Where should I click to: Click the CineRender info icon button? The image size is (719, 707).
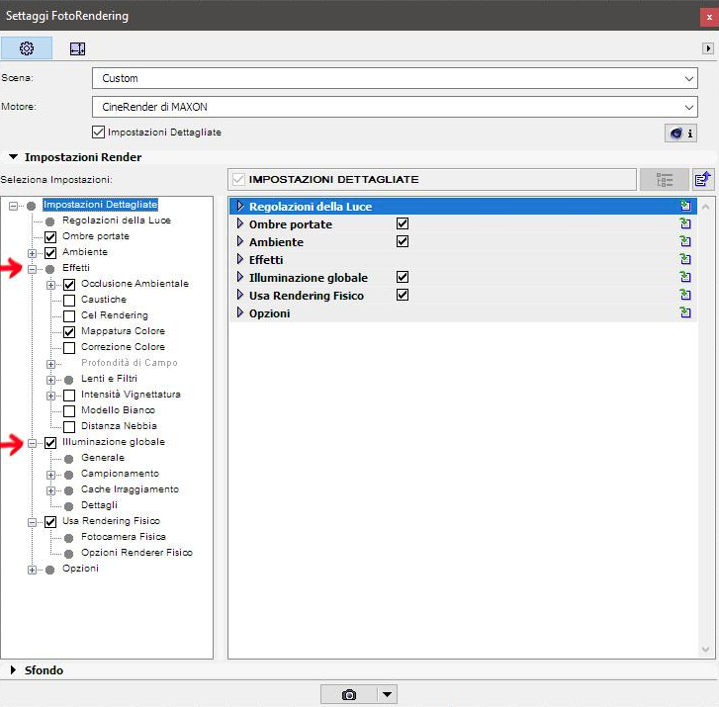[680, 133]
